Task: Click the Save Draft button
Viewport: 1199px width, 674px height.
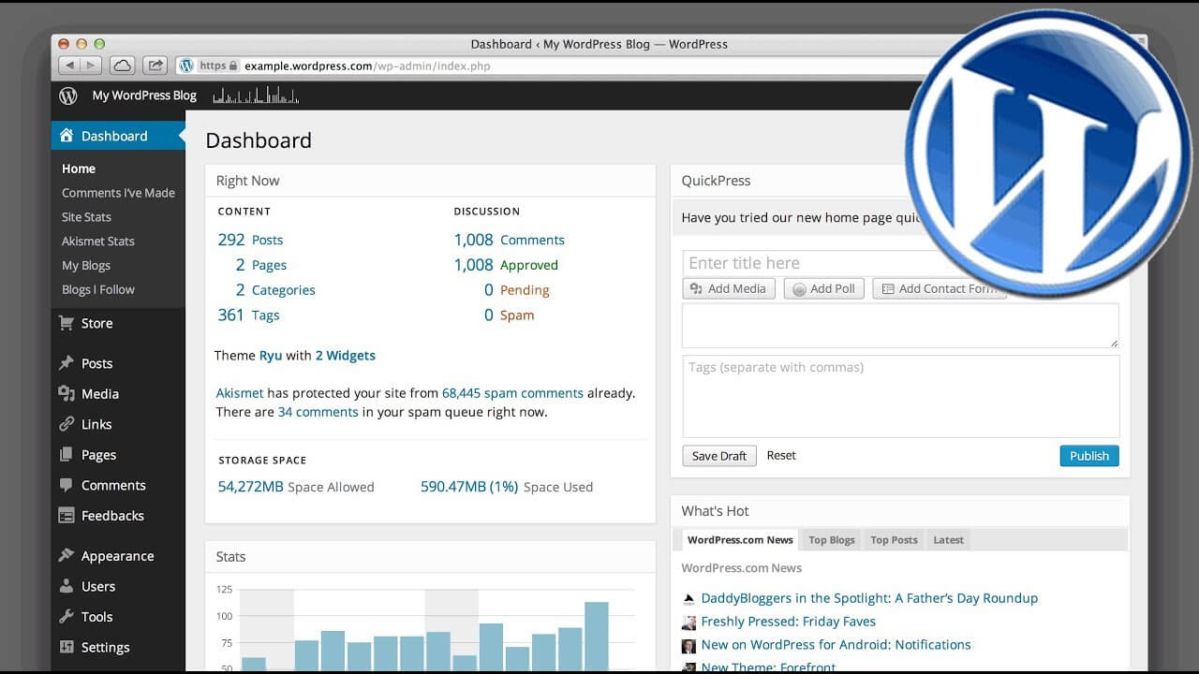Action: point(718,456)
